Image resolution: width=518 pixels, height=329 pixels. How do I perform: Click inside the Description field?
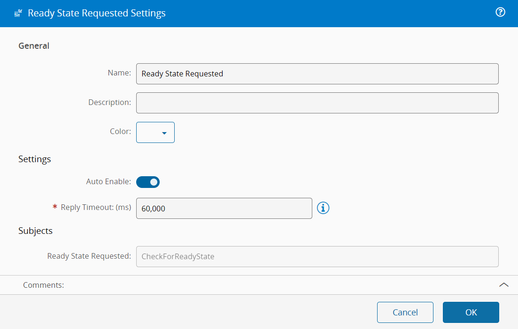point(317,103)
